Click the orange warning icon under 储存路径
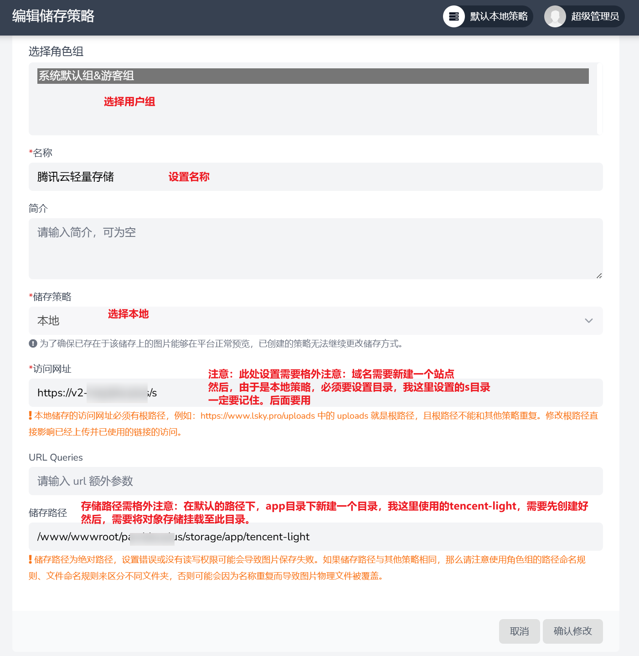 (x=31, y=559)
